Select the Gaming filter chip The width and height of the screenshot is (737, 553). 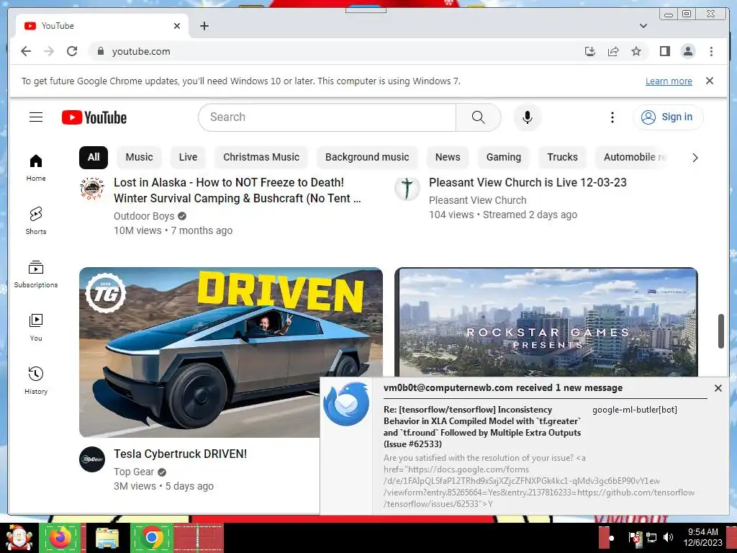(x=503, y=157)
